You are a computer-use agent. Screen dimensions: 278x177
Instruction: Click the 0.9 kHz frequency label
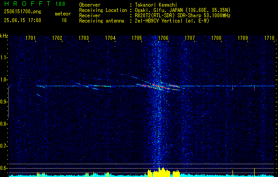tap(4, 102)
